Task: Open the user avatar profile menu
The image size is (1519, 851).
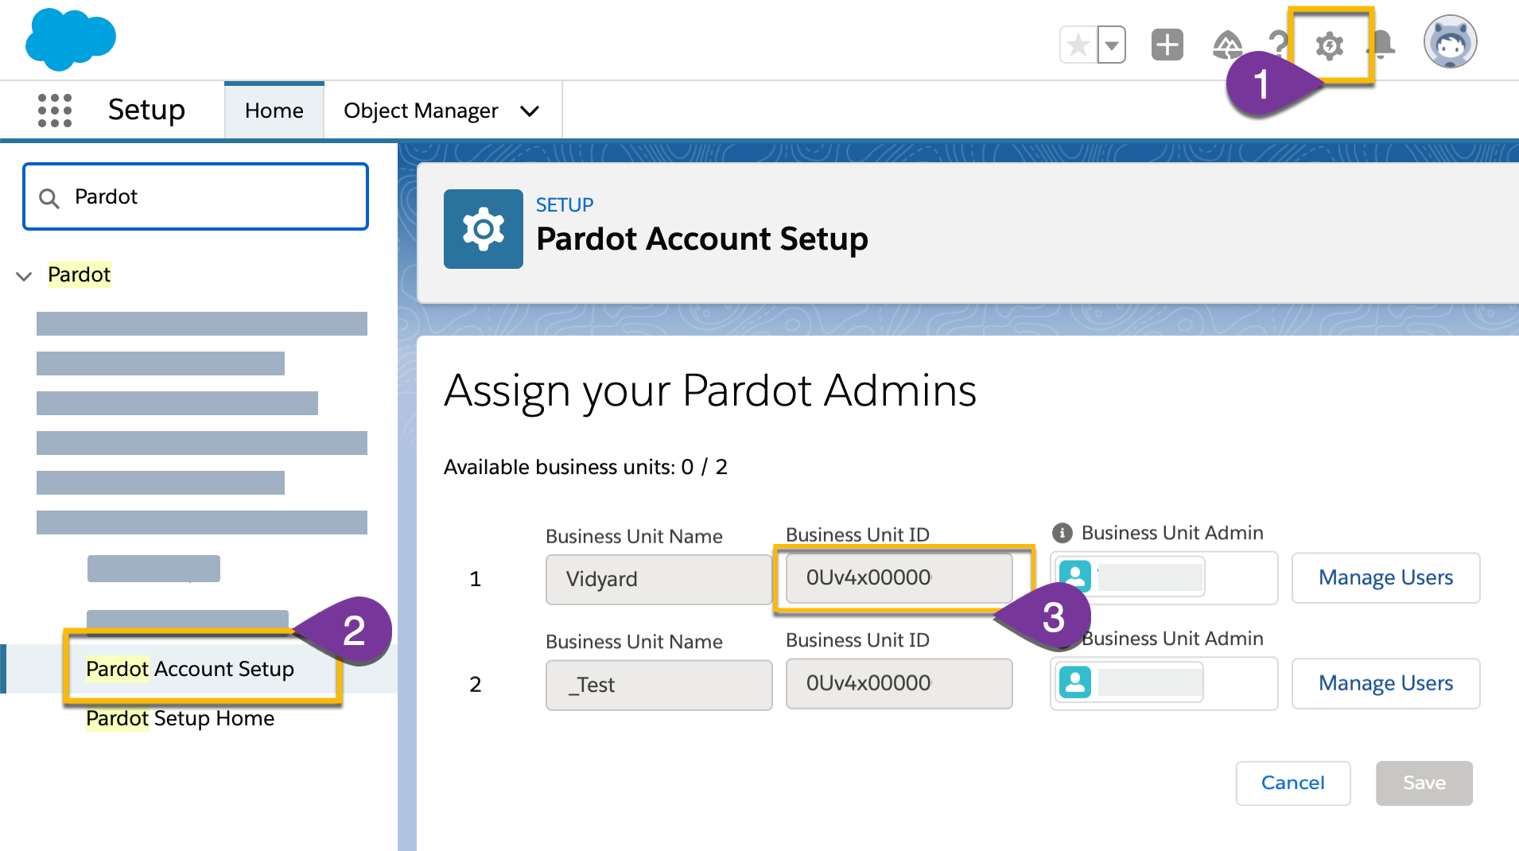Action: [1450, 42]
